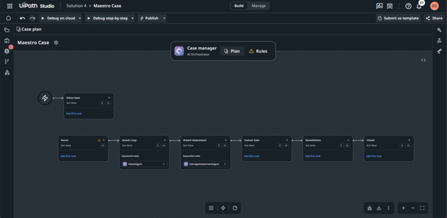The width and height of the screenshot is (447, 218).
Task: Add task with Closed stage plus
Action: (x=409, y=140)
